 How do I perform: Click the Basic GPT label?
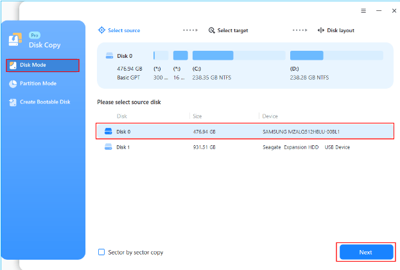click(128, 78)
